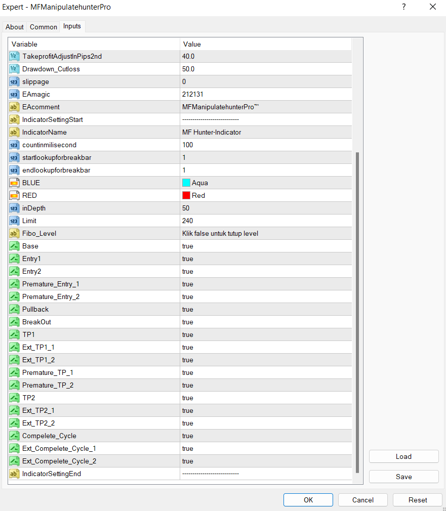Select the Premature_TP_1 variable name
The height and width of the screenshot is (511, 446).
[x=48, y=373]
